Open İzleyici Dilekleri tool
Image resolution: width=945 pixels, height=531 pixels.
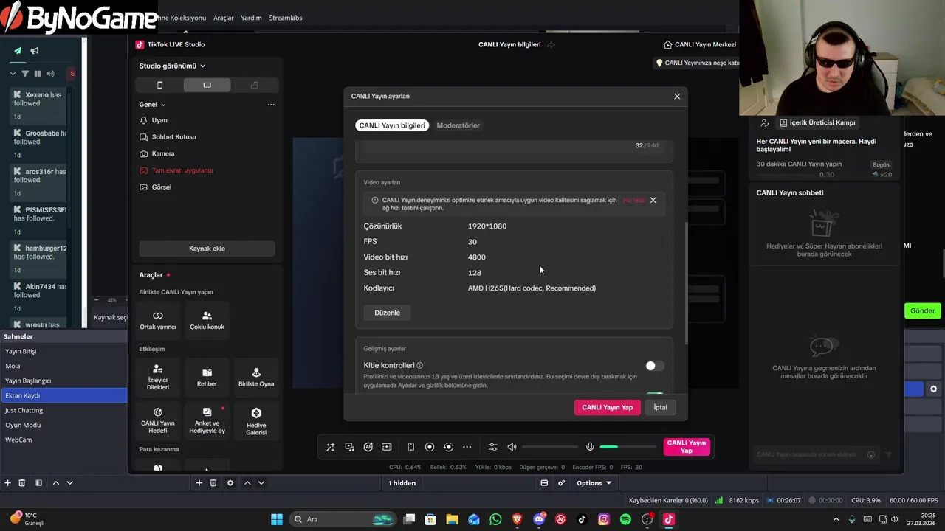point(158,377)
